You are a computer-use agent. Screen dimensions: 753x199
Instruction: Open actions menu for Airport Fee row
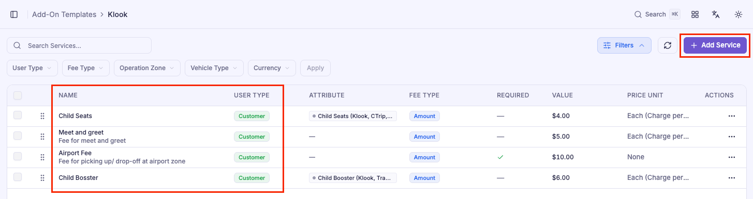(x=732, y=157)
